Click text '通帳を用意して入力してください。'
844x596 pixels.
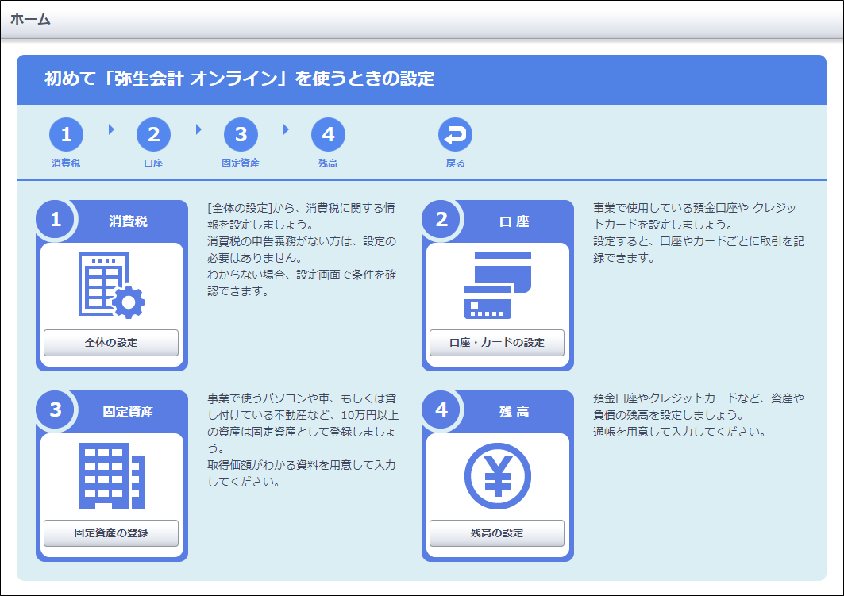[x=680, y=432]
